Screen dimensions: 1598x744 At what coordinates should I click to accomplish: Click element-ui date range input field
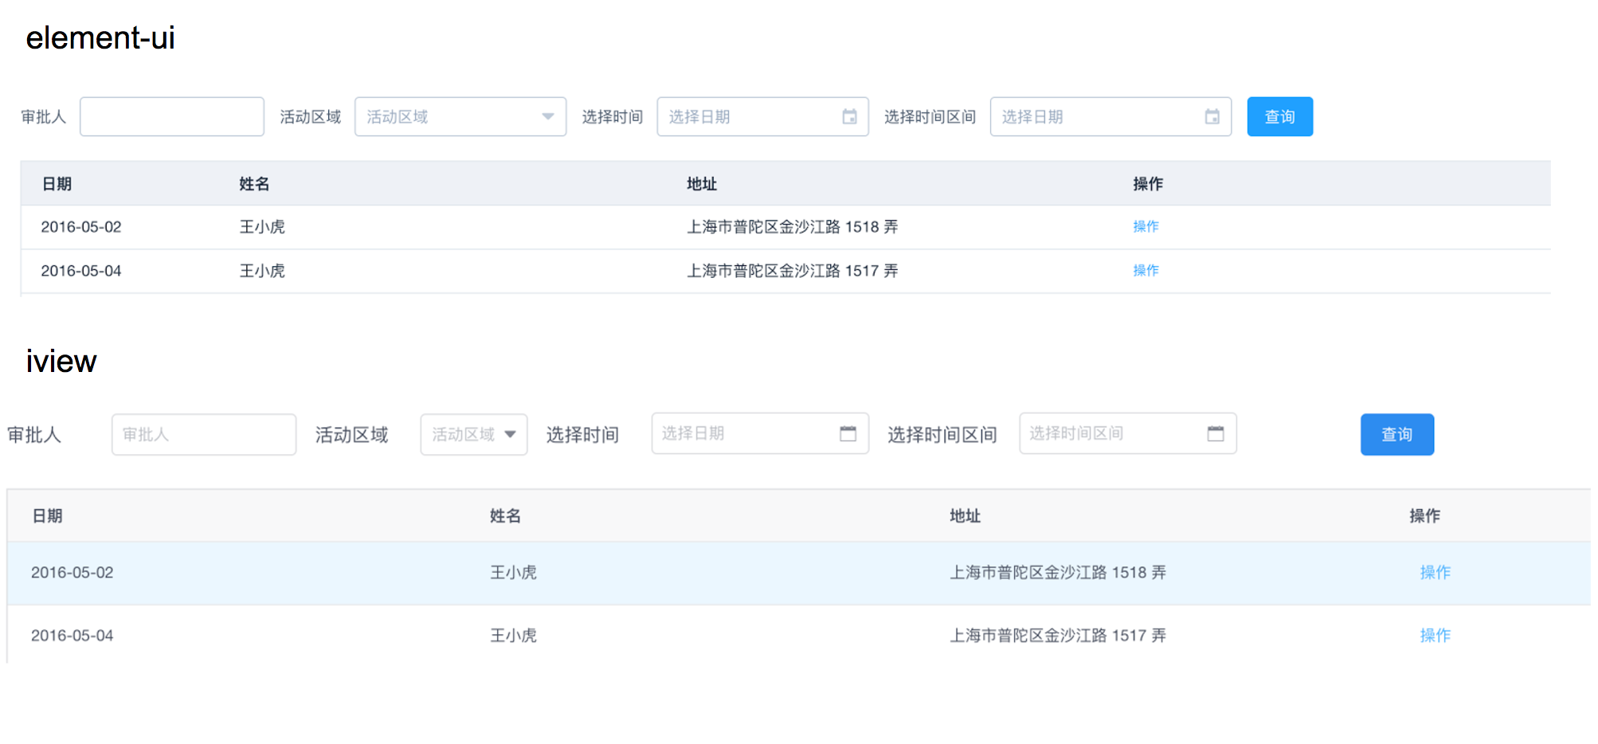pos(1110,117)
